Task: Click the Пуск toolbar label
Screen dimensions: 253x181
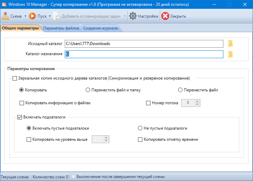Action: click(x=42, y=16)
